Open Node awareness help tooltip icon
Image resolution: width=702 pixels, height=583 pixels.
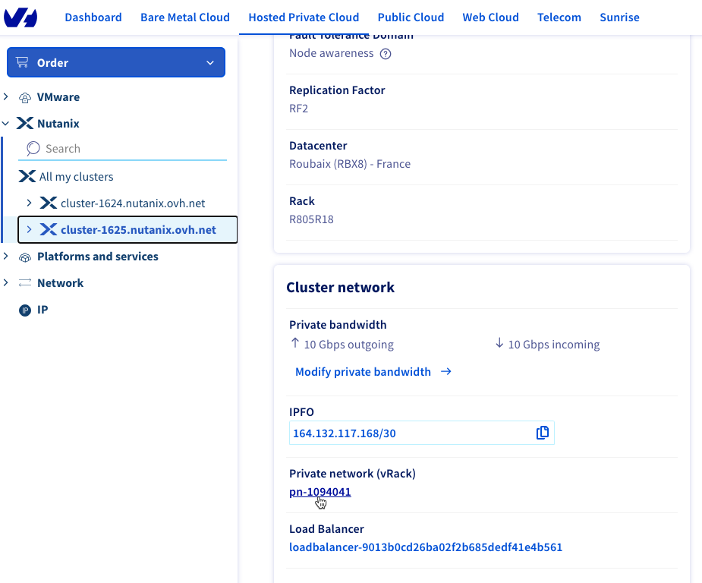click(386, 54)
